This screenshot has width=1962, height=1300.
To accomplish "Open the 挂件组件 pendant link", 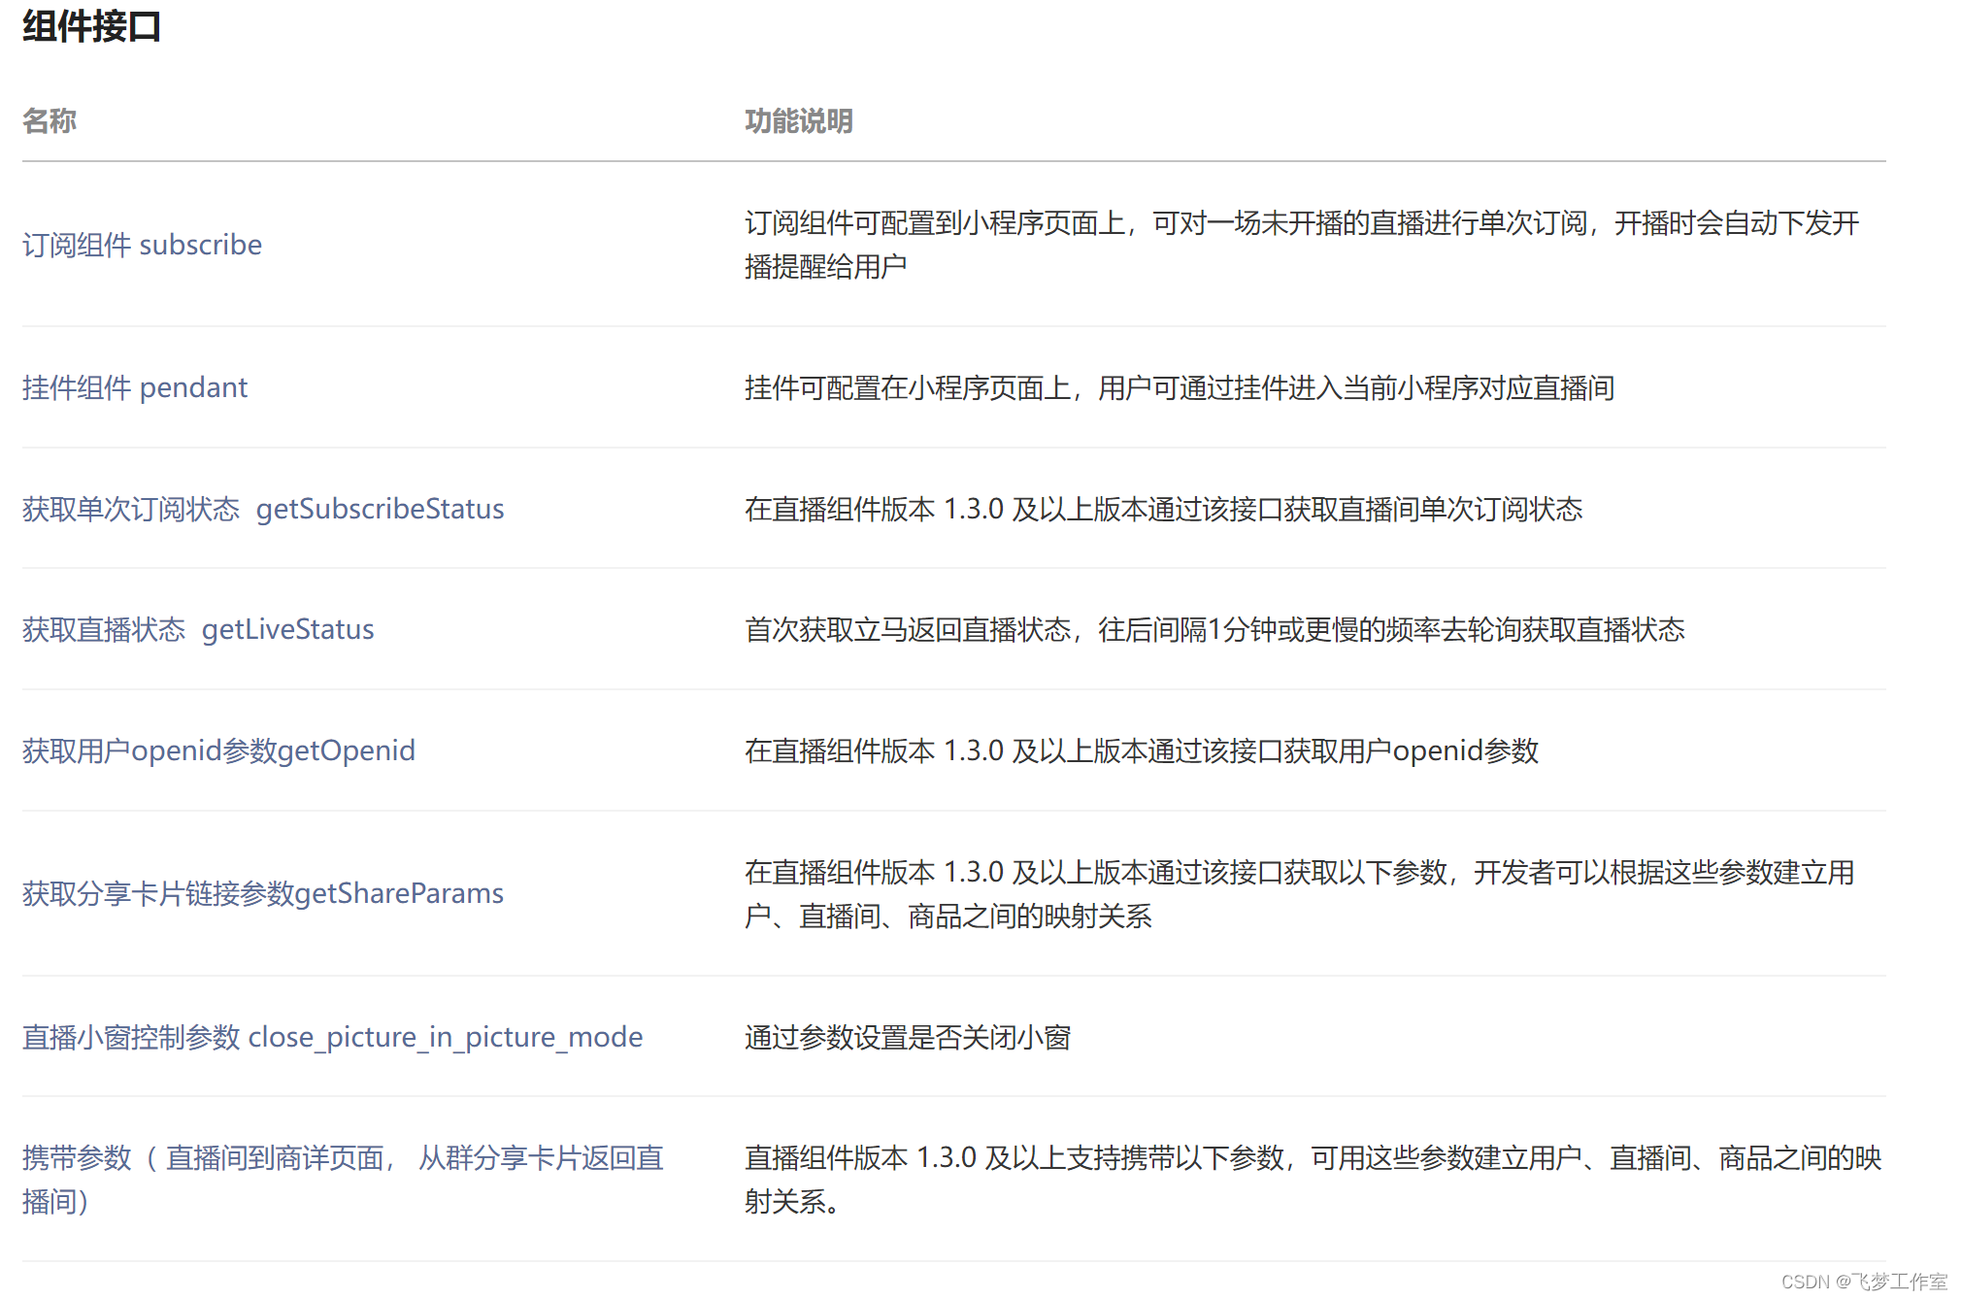I will tap(135, 387).
